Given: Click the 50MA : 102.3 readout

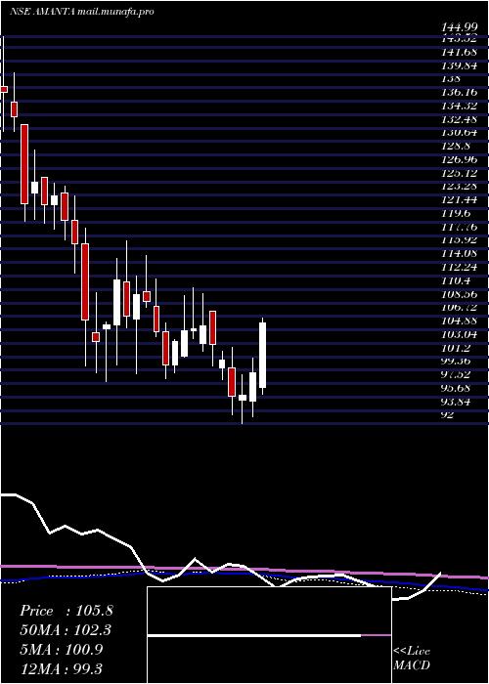Looking at the screenshot, I should (x=66, y=630).
